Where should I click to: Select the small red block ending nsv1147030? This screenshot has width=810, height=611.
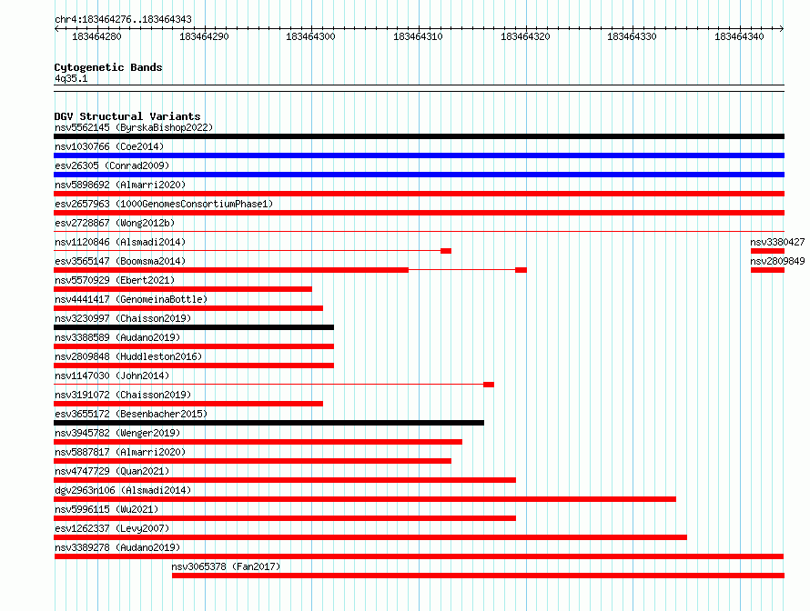pyautogui.click(x=489, y=385)
